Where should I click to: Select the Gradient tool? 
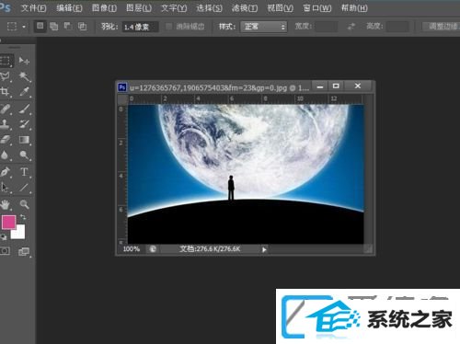tap(24, 140)
